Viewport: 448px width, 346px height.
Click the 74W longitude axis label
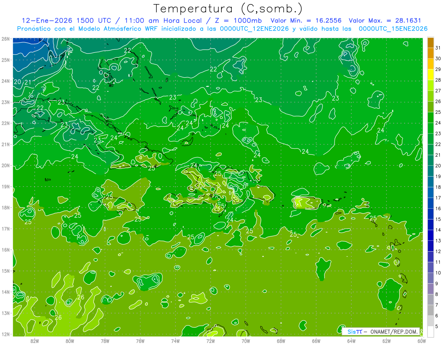click(175, 341)
